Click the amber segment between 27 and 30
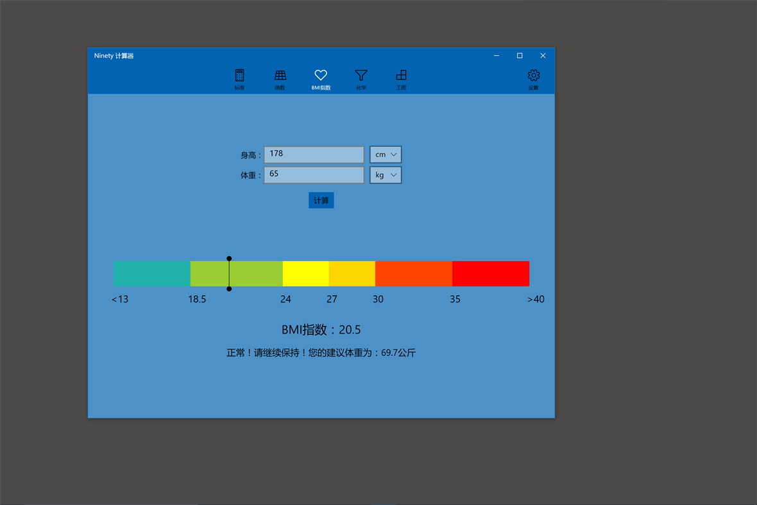Image resolution: width=757 pixels, height=505 pixels. [x=352, y=273]
